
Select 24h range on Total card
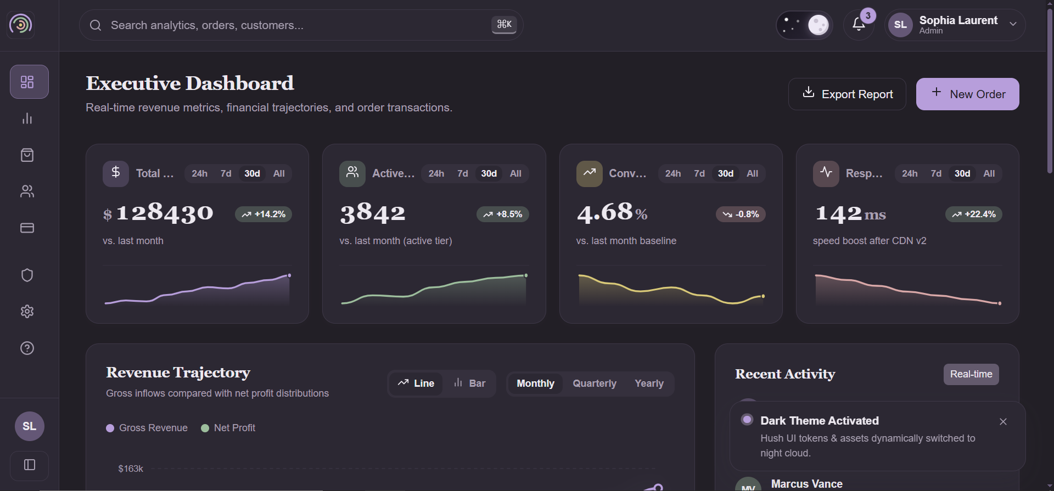tap(199, 173)
